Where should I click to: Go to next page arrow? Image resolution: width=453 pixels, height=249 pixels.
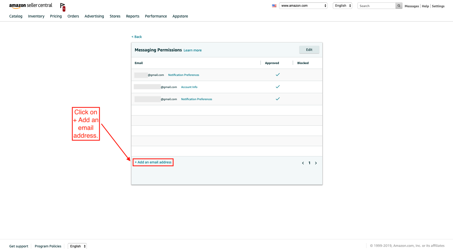point(316,163)
